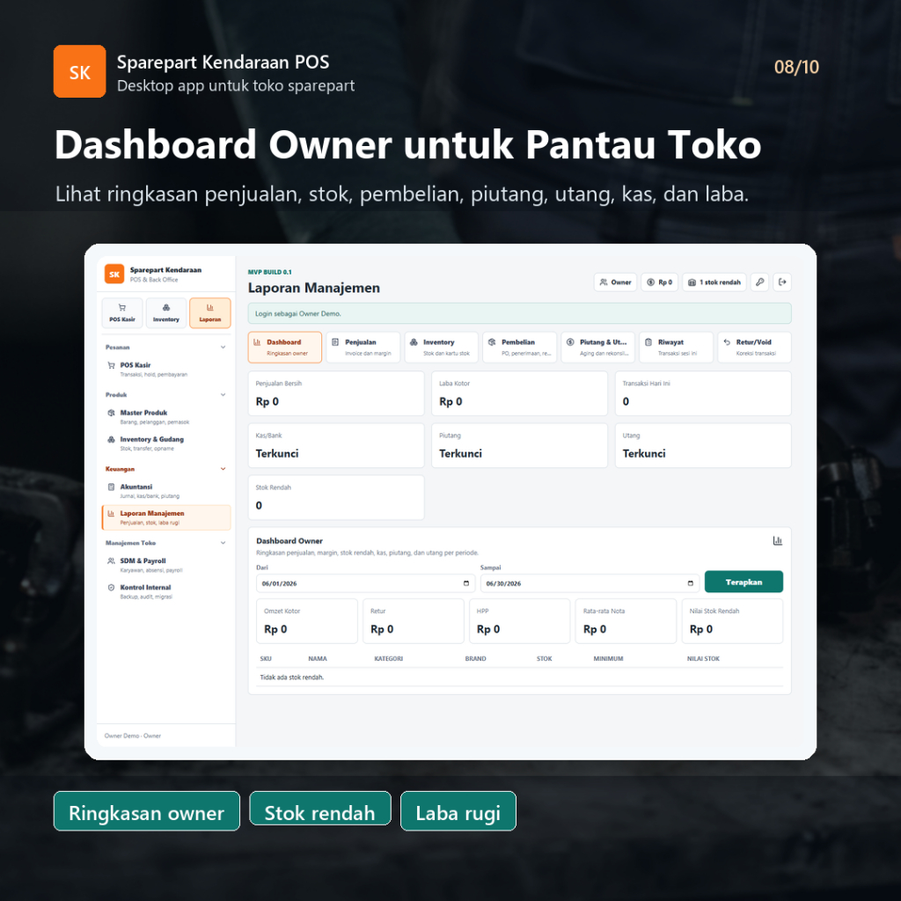Open the POS Kasir cart shortcut
The width and height of the screenshot is (901, 901).
click(x=122, y=312)
